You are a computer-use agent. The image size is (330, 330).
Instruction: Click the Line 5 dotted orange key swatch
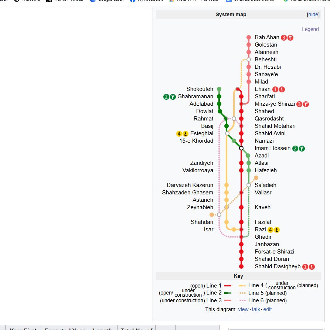coord(242,293)
